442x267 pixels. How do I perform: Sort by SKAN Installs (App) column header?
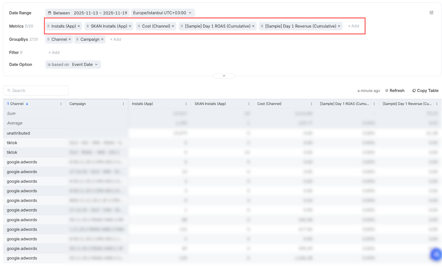(210, 104)
